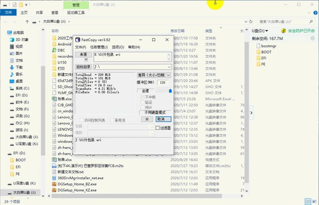
Task: Open the 帮助(H) menu
Action: point(134,47)
